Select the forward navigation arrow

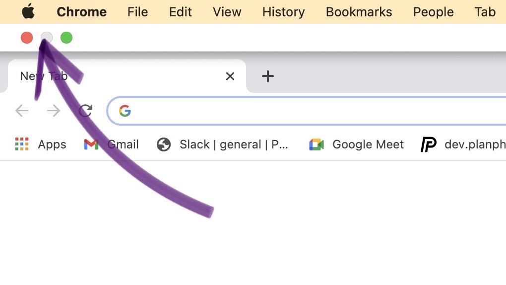tap(53, 111)
